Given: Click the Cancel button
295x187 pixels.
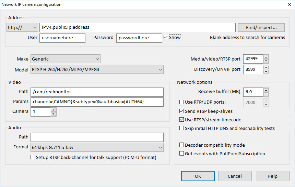Looking at the screenshot, I should point(235,176).
